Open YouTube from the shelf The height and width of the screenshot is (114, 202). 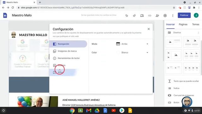pyautogui.click(x=114, y=111)
